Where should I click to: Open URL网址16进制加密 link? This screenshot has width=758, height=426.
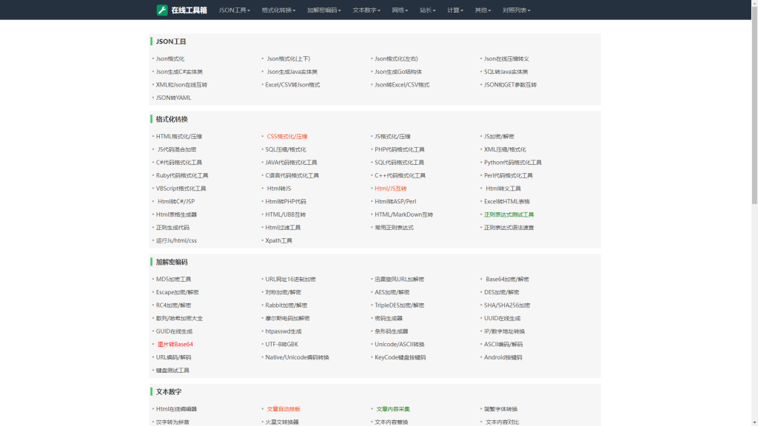click(x=290, y=280)
